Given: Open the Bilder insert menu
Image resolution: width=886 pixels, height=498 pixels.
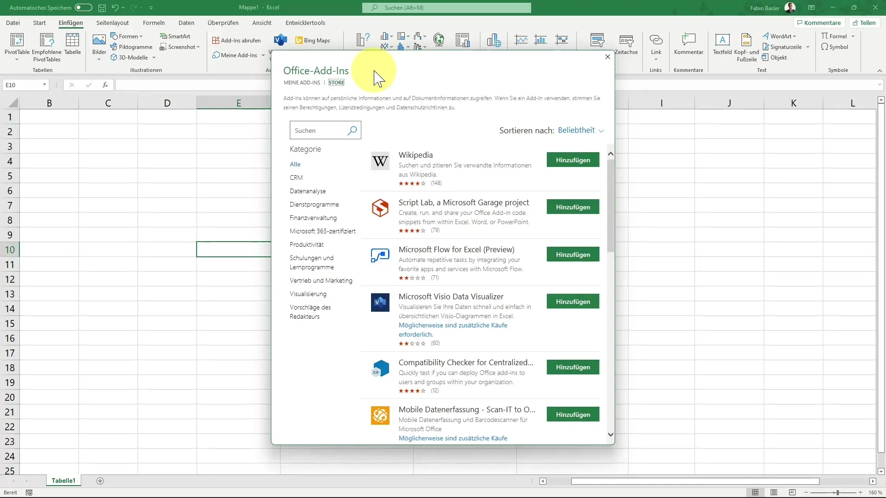Looking at the screenshot, I should [x=99, y=47].
